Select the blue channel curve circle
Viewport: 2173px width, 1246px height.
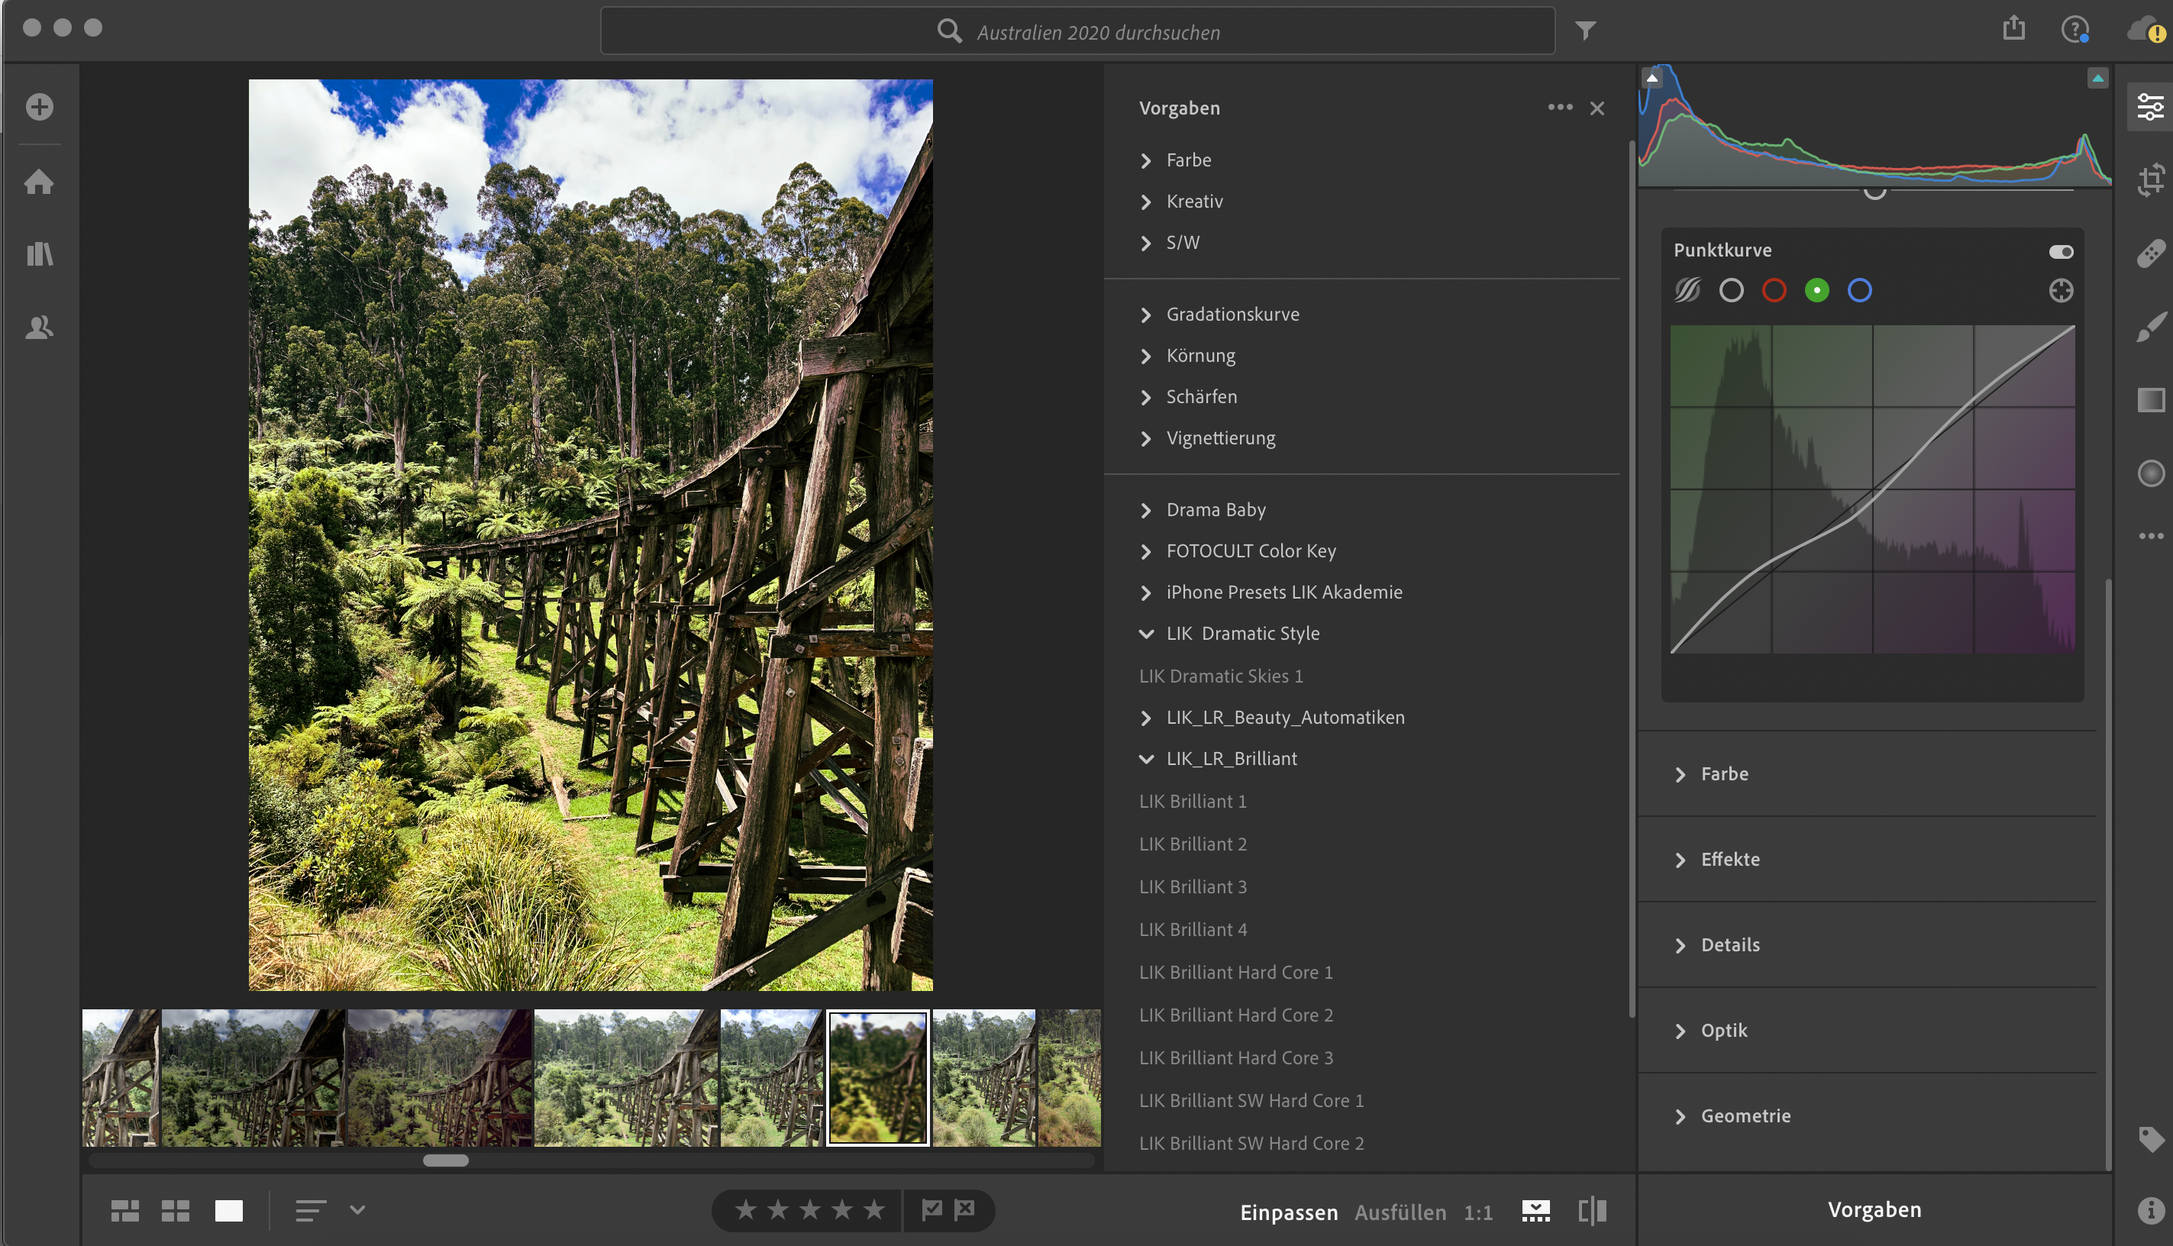click(1859, 291)
